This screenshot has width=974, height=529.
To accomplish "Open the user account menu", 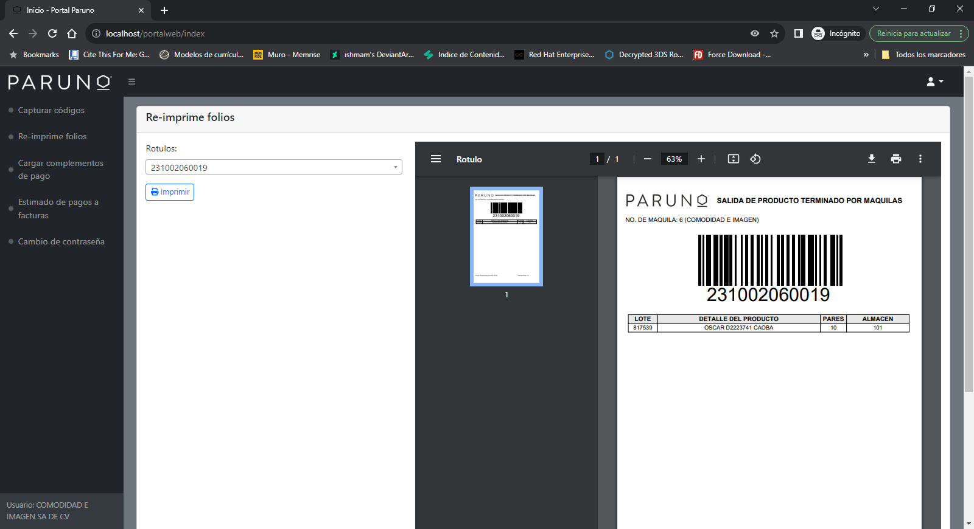I will point(934,81).
